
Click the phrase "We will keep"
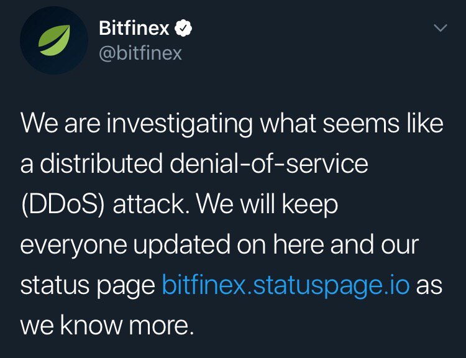click(x=266, y=204)
